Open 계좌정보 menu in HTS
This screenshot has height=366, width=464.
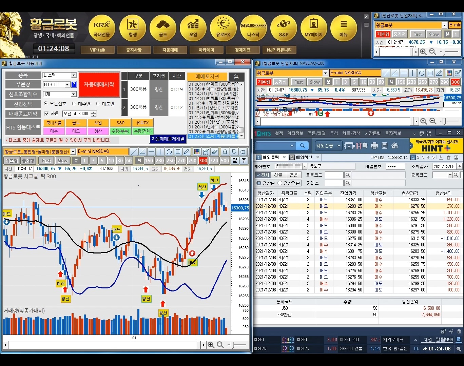click(x=295, y=134)
